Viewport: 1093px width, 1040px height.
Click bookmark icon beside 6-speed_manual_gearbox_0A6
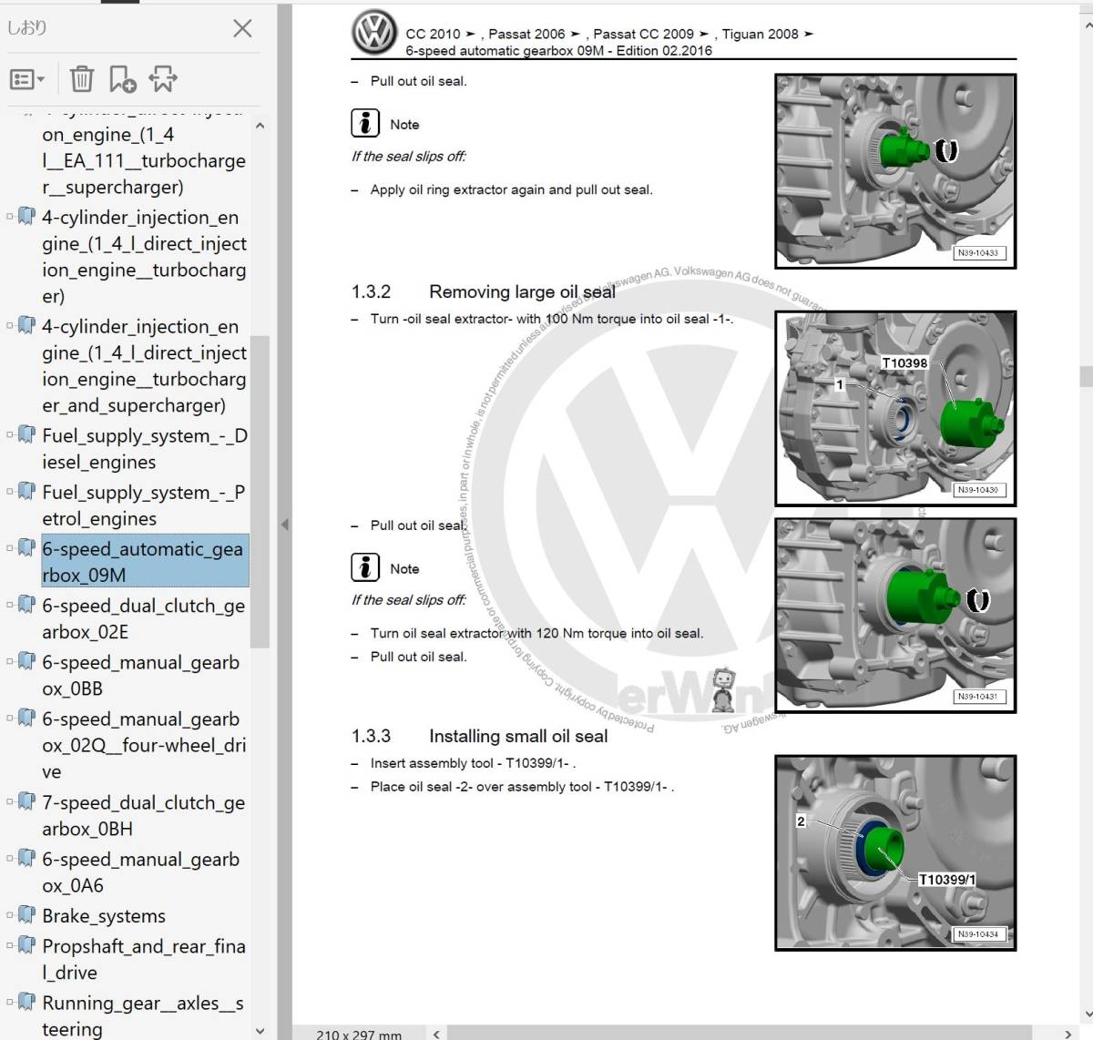click(27, 858)
